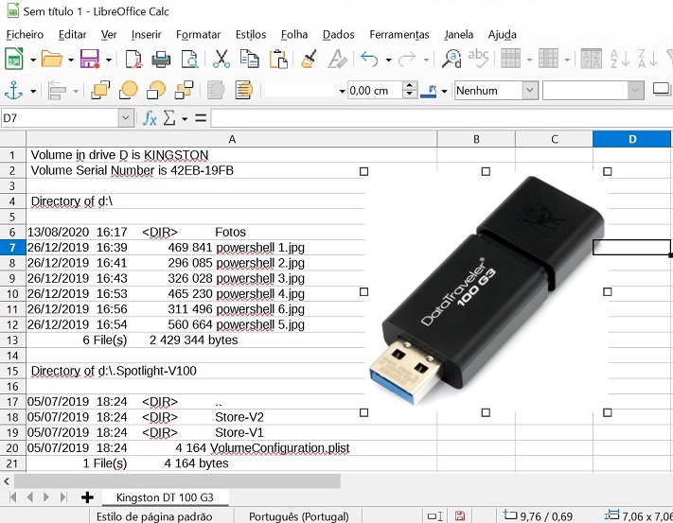Open the Formatar menu
Viewport: 673px width, 523px height.
pos(198,35)
